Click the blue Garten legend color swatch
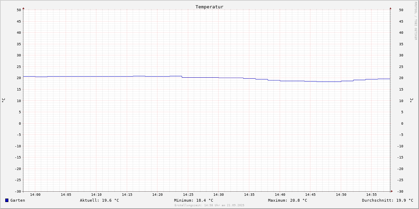The image size is (419, 209). tap(7, 200)
